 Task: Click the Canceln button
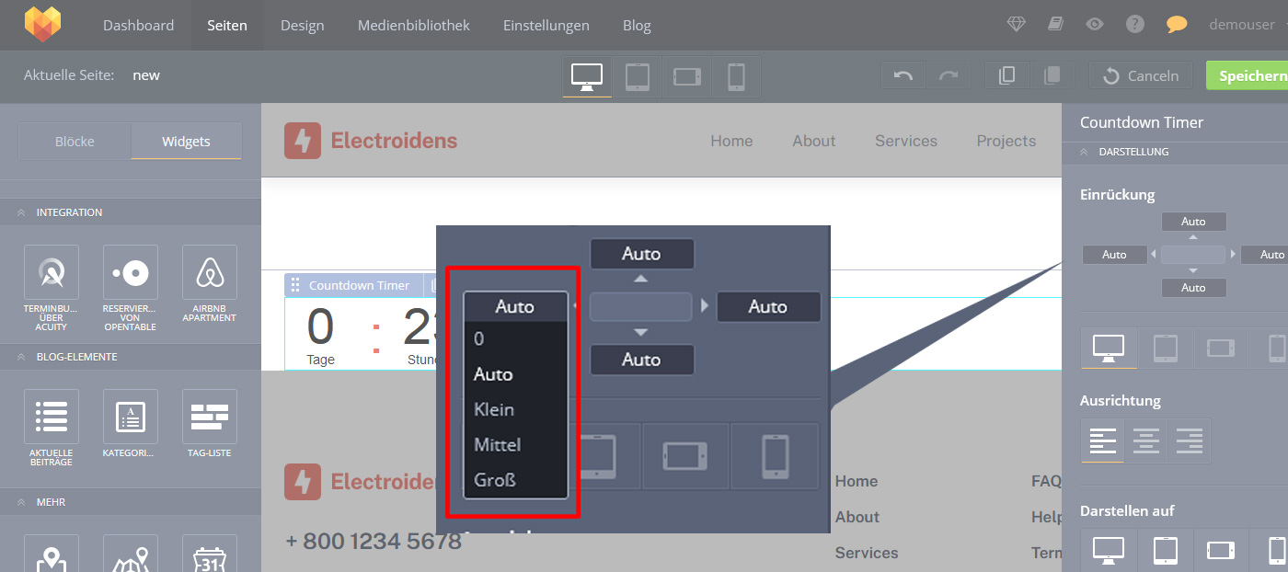point(1141,76)
